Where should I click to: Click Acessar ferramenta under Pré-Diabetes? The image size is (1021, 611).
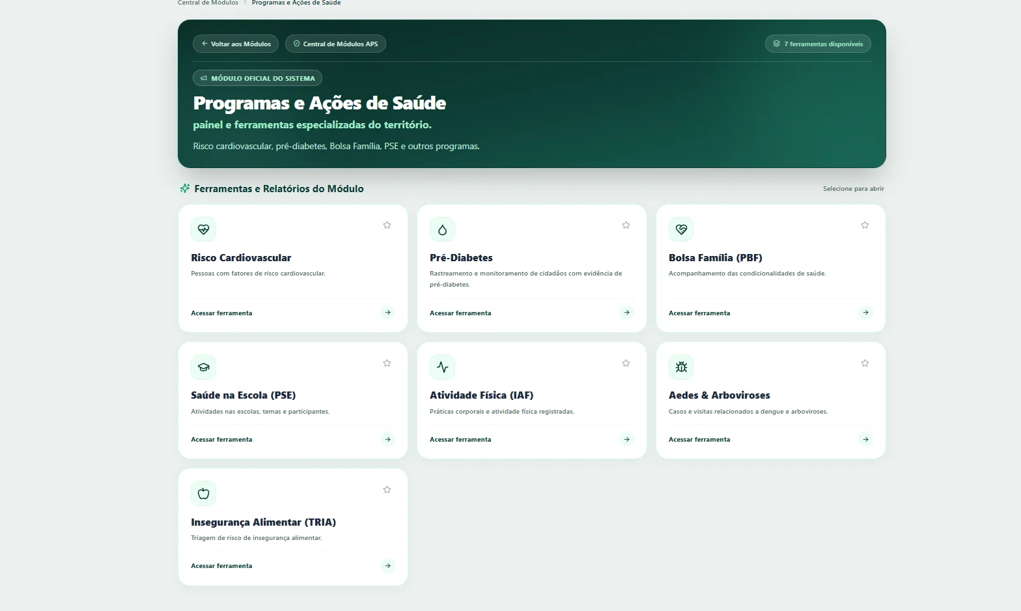[x=460, y=313]
